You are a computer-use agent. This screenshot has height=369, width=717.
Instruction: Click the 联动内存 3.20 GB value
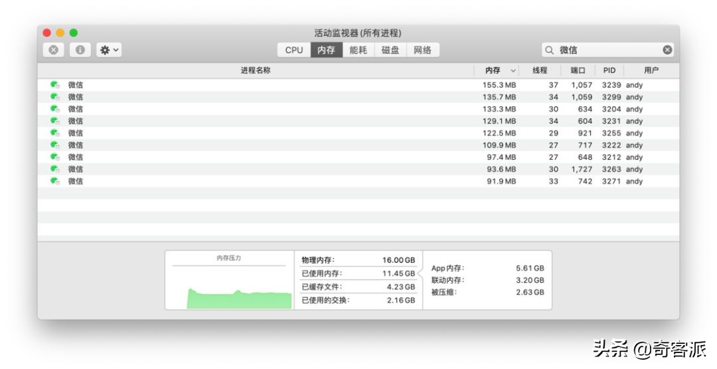point(530,280)
